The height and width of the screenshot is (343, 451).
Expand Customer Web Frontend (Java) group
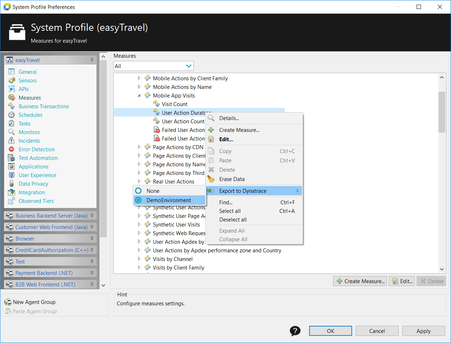click(92, 227)
